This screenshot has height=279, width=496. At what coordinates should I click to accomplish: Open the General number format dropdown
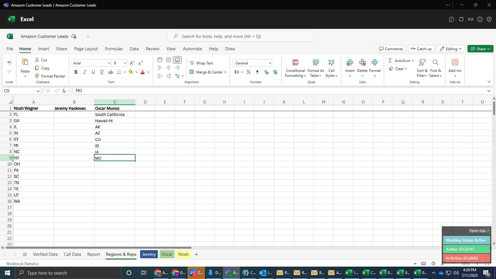click(x=270, y=63)
